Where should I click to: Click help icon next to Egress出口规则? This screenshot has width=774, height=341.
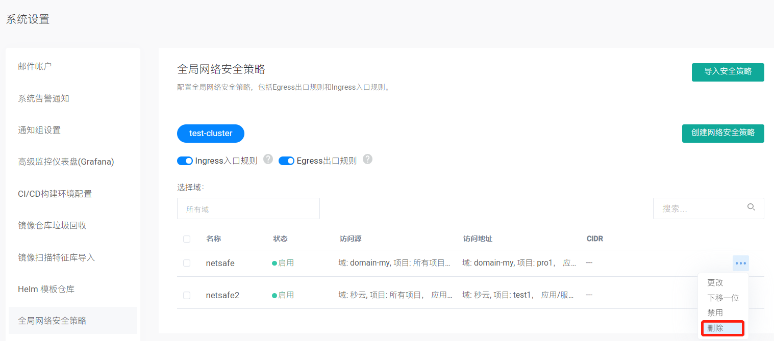[367, 160]
